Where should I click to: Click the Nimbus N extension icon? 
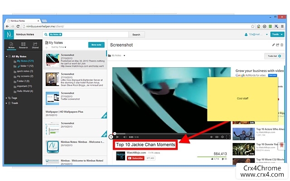point(276,26)
